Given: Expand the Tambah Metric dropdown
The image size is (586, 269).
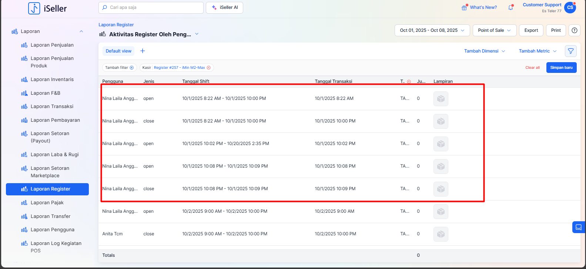Looking at the screenshot, I should point(538,51).
